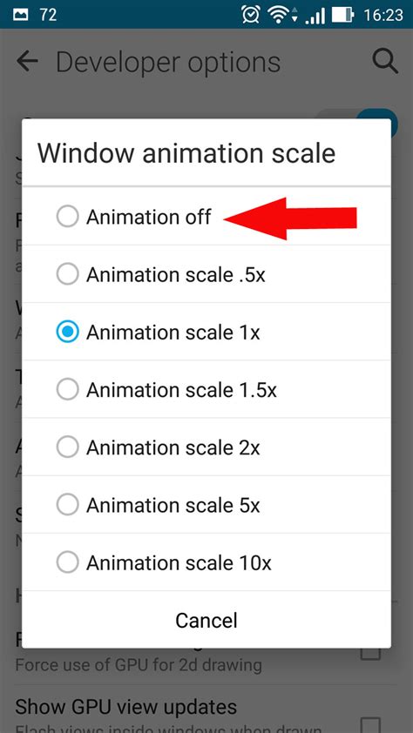The image size is (413, 733).
Task: Select Animation scale 1x radio button
Action: pyautogui.click(x=67, y=332)
